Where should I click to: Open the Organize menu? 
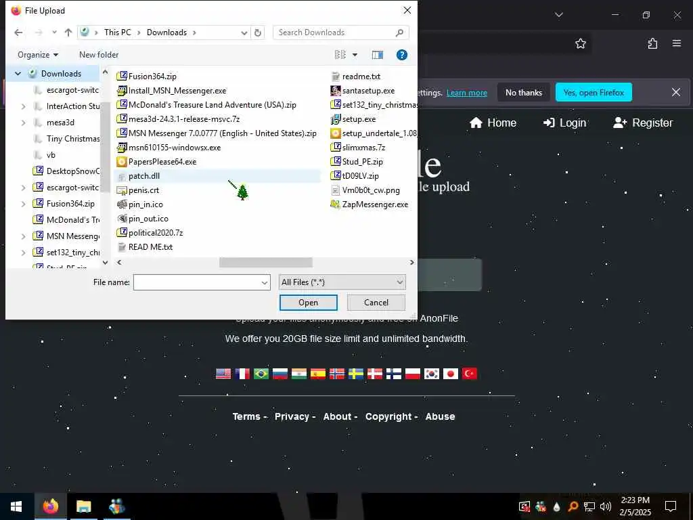tap(38, 55)
